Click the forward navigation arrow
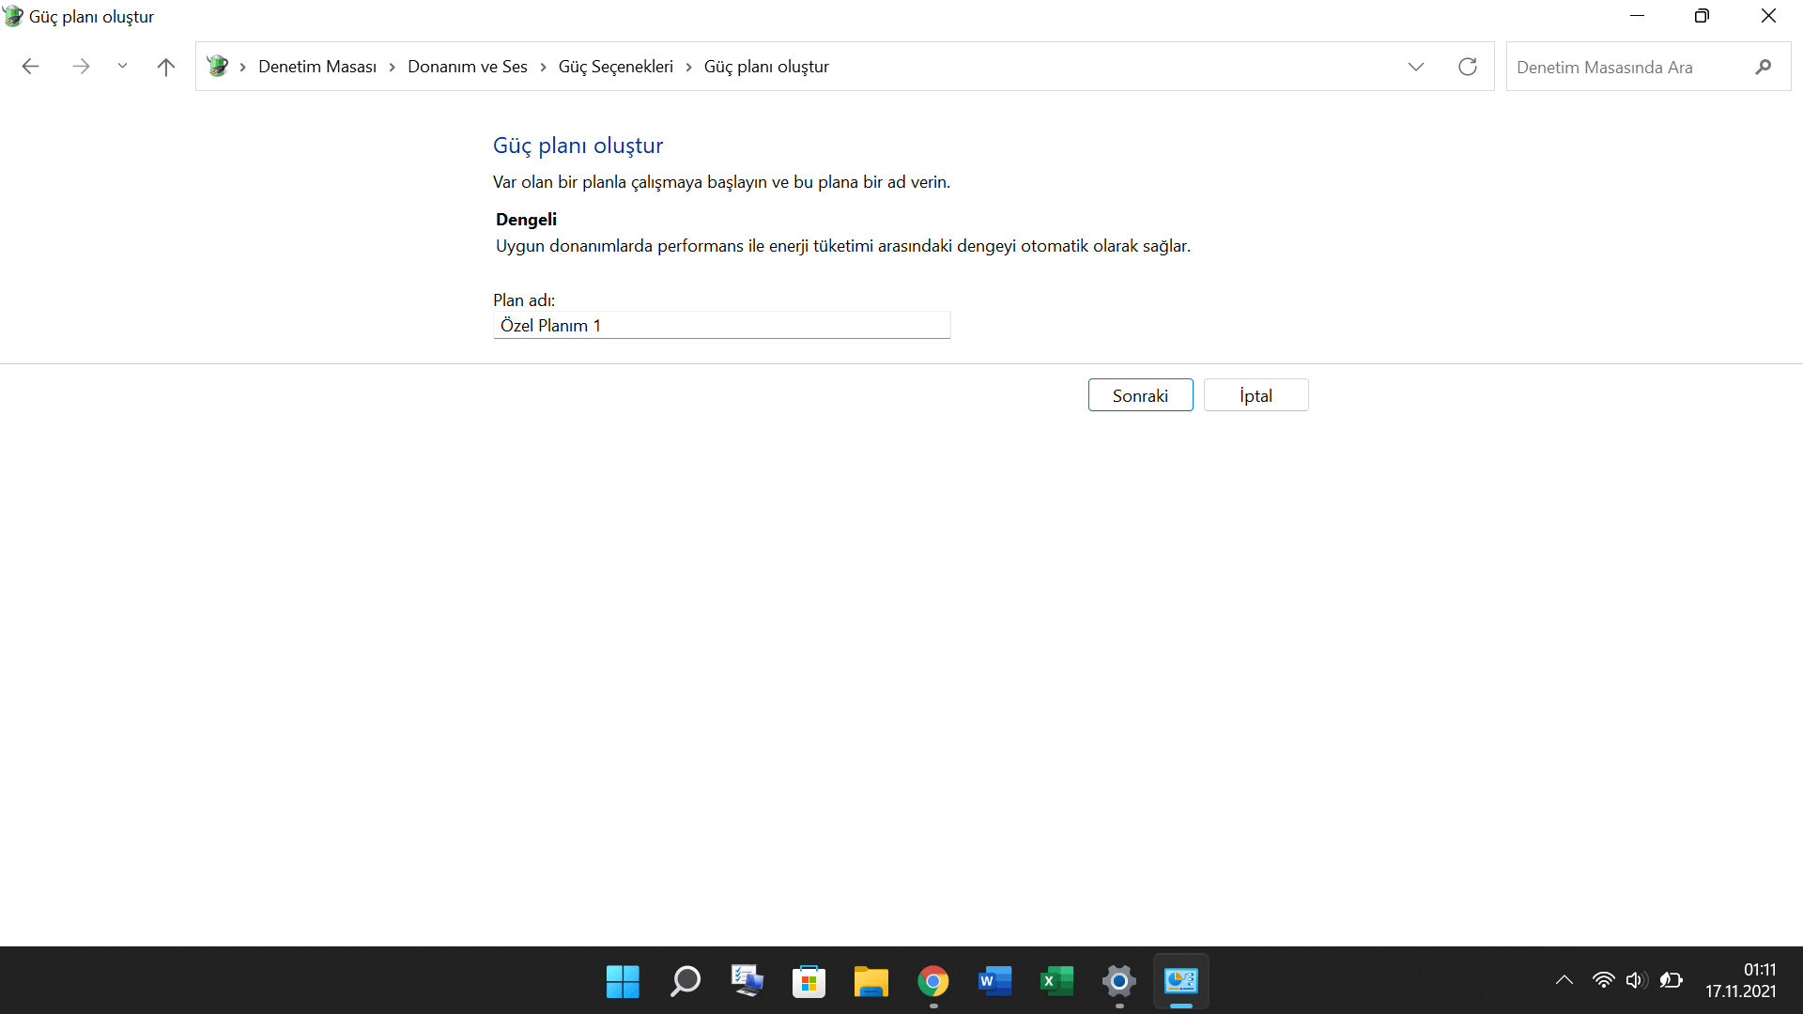1803x1014 pixels. point(81,67)
